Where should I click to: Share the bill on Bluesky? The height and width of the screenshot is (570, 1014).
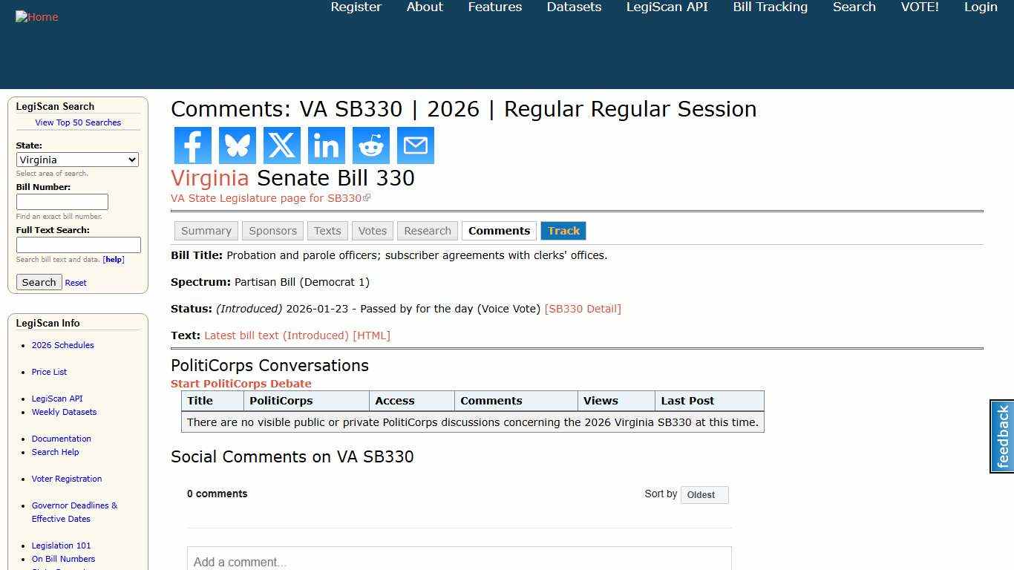(237, 145)
